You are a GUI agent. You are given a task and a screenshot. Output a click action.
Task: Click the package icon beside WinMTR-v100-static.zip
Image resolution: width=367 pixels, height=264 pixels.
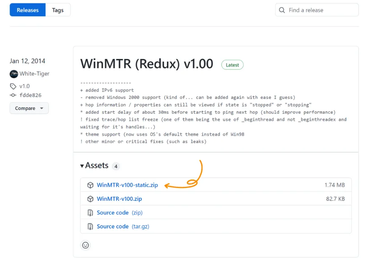point(90,185)
